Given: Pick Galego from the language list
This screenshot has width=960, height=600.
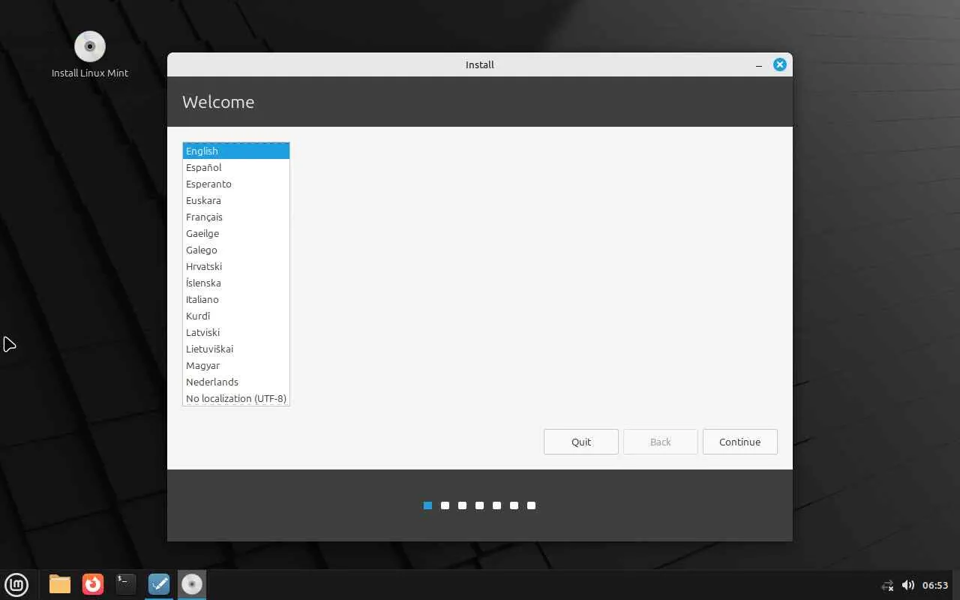Looking at the screenshot, I should 236,250.
